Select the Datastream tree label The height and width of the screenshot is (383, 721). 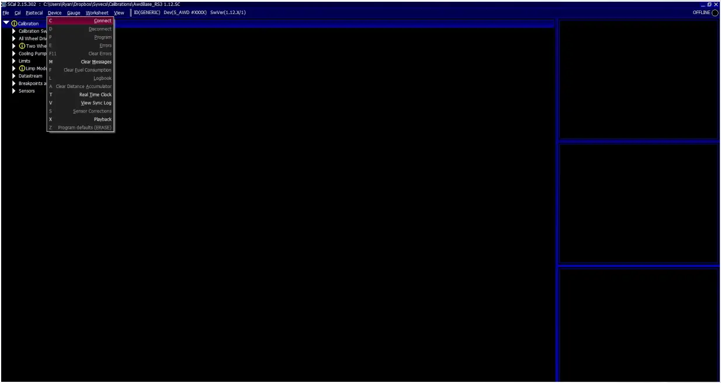(30, 76)
